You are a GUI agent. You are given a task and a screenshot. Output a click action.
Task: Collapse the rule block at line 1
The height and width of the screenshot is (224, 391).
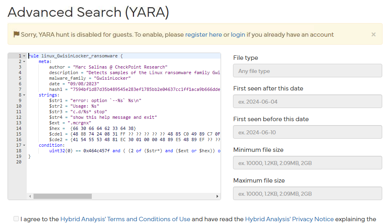pyautogui.click(x=24, y=56)
